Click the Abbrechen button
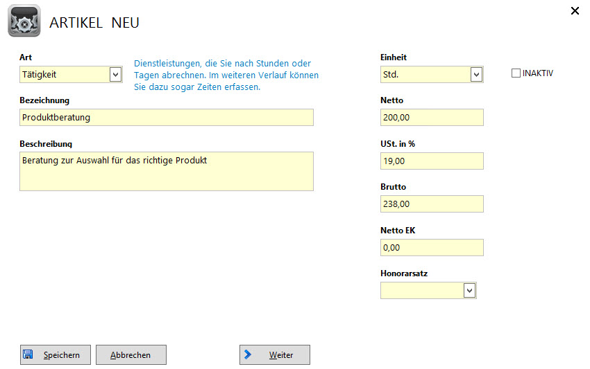590x369 pixels. pos(130,354)
